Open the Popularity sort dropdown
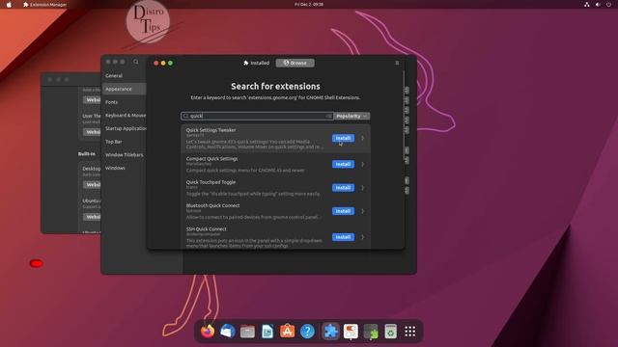The height and width of the screenshot is (347, 618). pos(351,116)
